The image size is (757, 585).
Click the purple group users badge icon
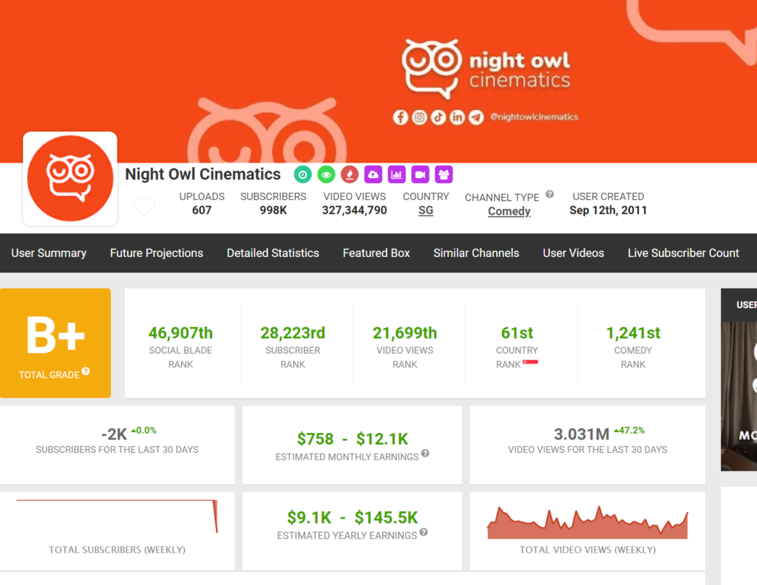pyautogui.click(x=444, y=174)
